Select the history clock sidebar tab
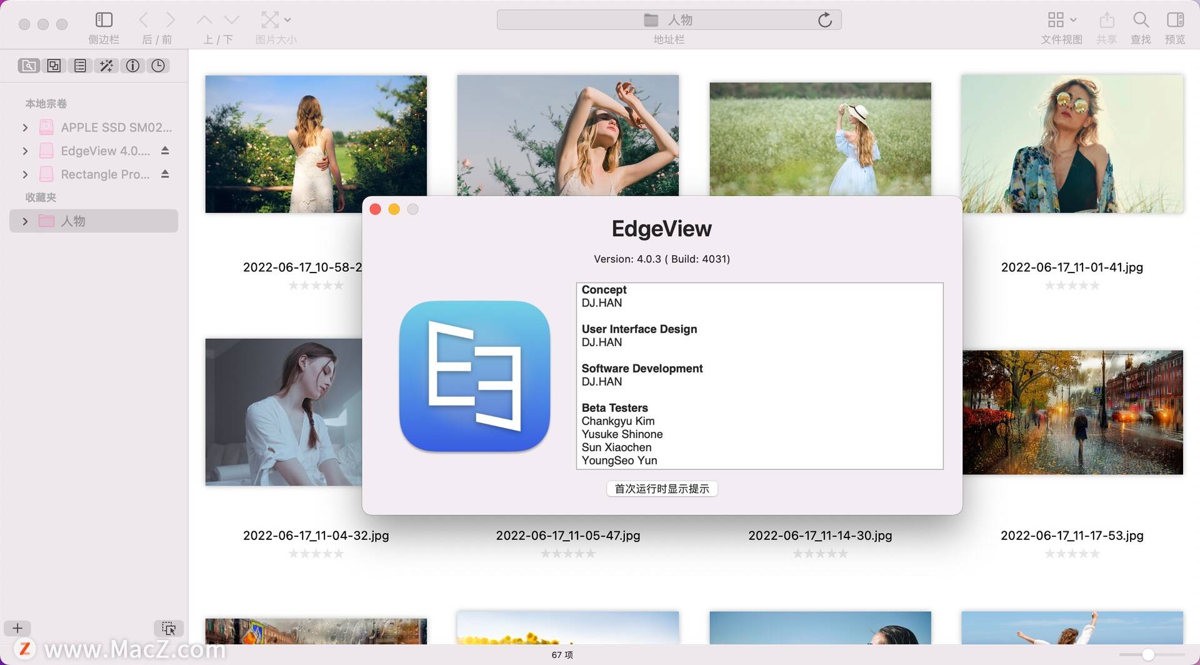 158,66
